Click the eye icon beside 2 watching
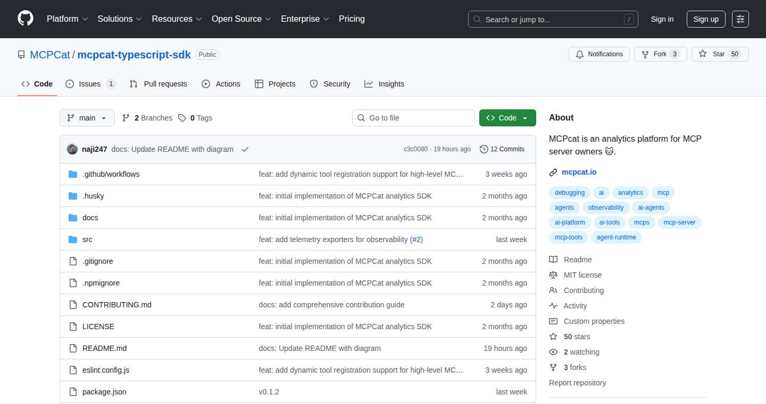The height and width of the screenshot is (404, 766). point(553,352)
